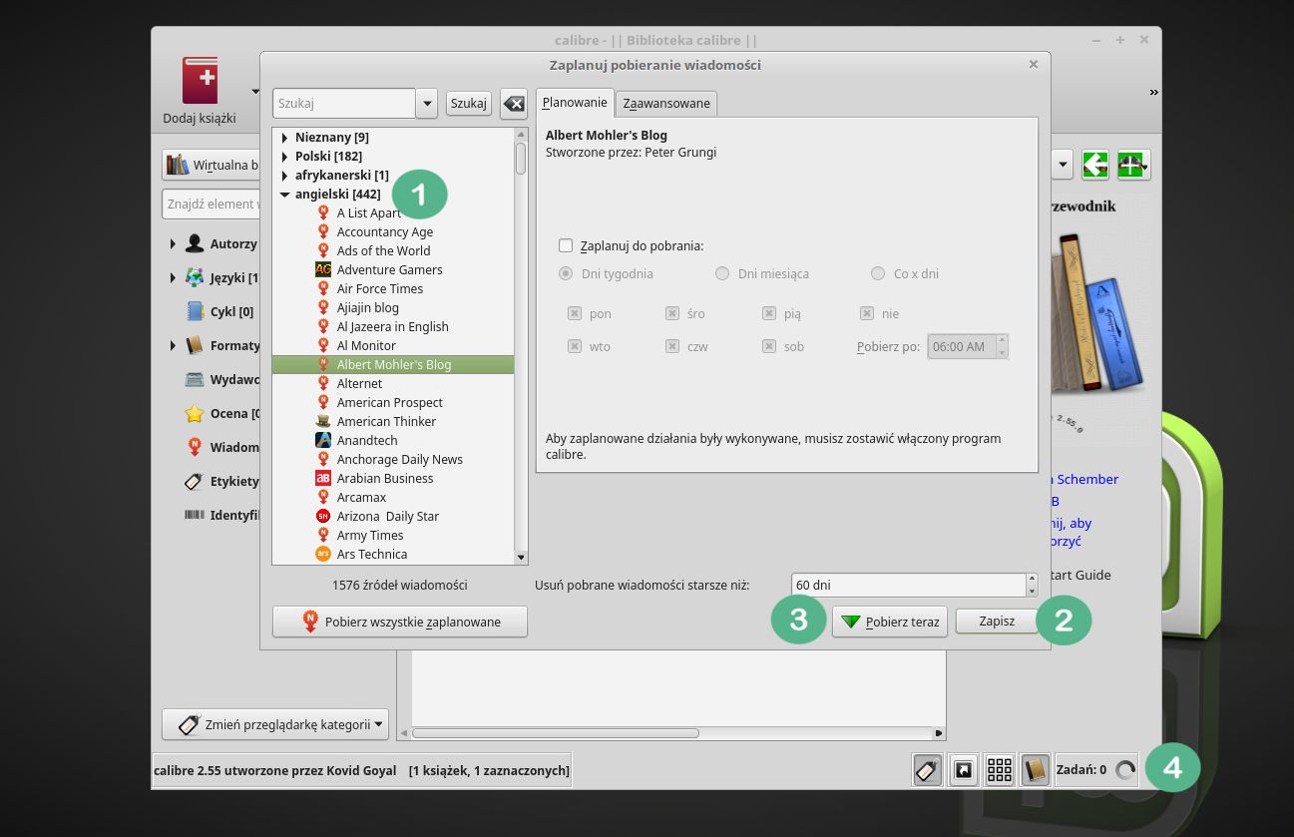1294x837 pixels.
Task: Click the green left arrow icon
Action: pos(1095,165)
